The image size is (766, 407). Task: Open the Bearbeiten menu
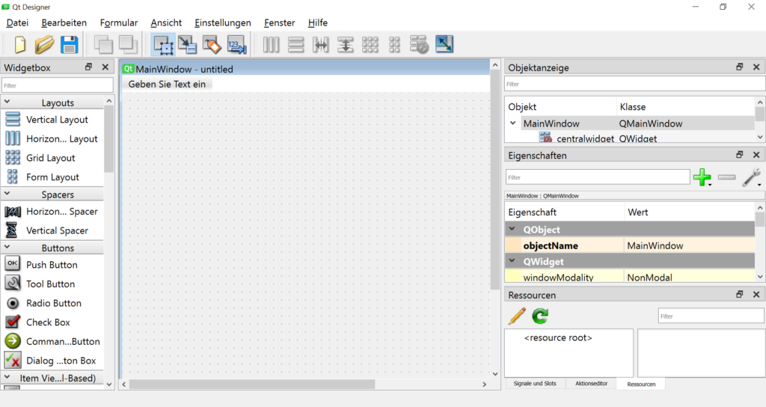(x=64, y=22)
